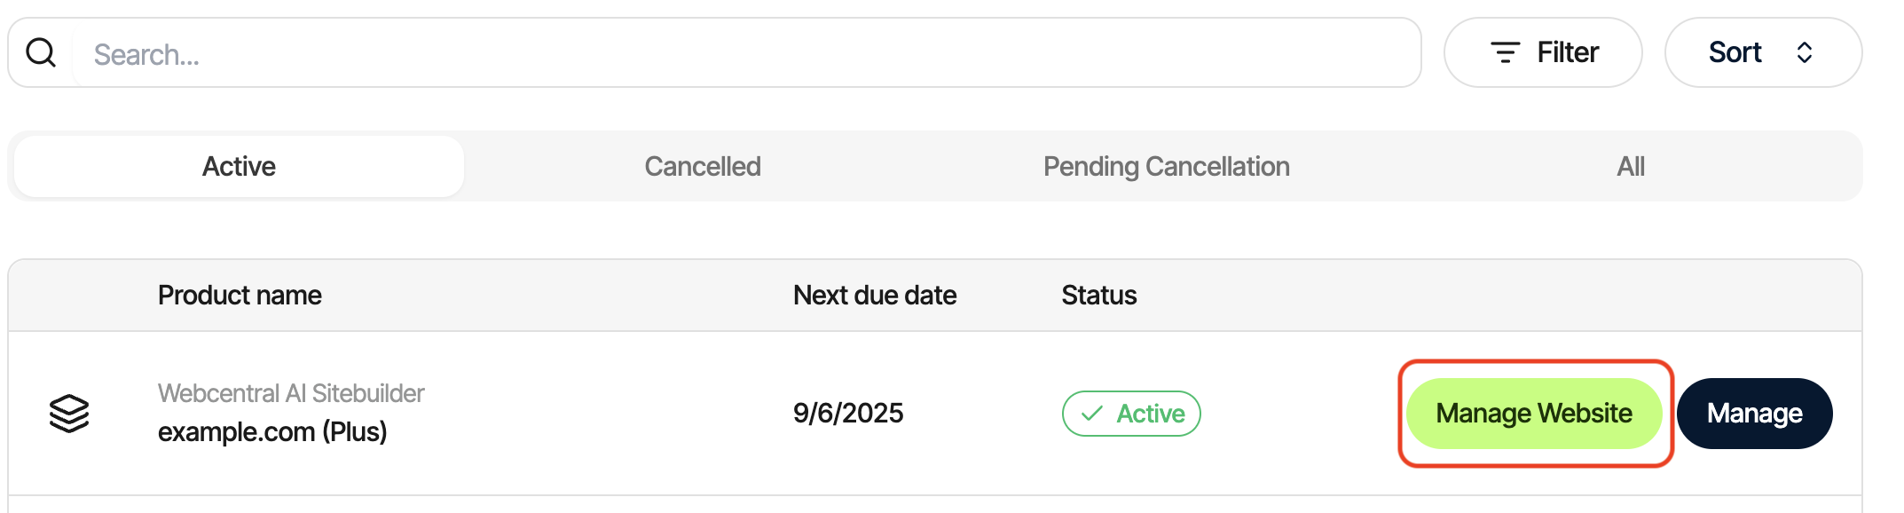Screen dimensions: 1904x513
Task: Switch to the Active tab
Action: coord(239,166)
